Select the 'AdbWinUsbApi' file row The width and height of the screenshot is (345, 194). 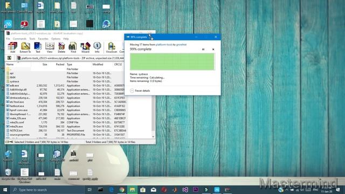tap(66, 94)
